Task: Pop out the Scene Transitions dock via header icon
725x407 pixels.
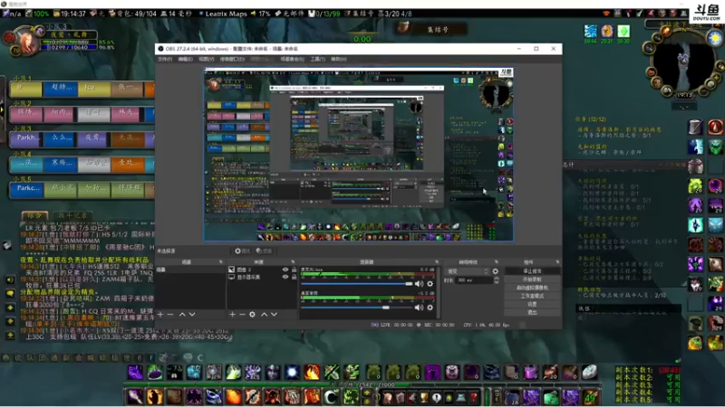Action: click(x=496, y=262)
